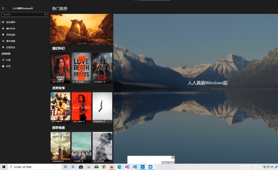This screenshot has height=170, width=278.
Task: Click the Windows Start button
Action: [x=4, y=167]
